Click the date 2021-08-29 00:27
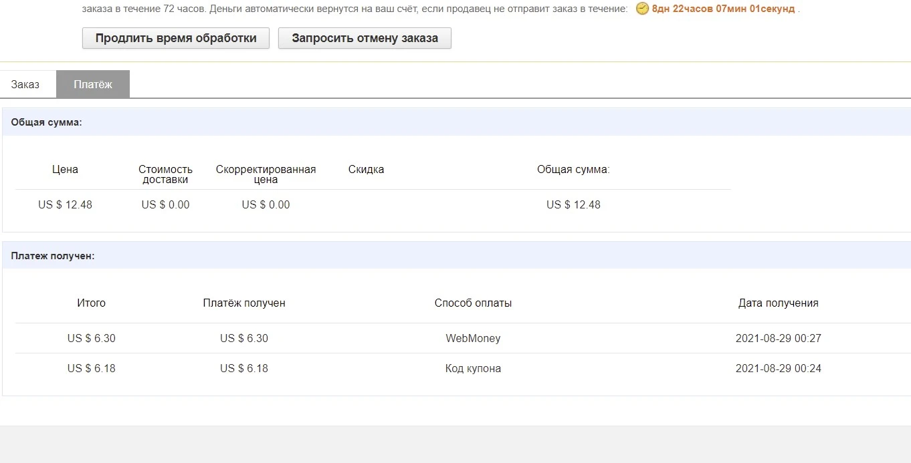Image resolution: width=911 pixels, height=463 pixels. 778,338
